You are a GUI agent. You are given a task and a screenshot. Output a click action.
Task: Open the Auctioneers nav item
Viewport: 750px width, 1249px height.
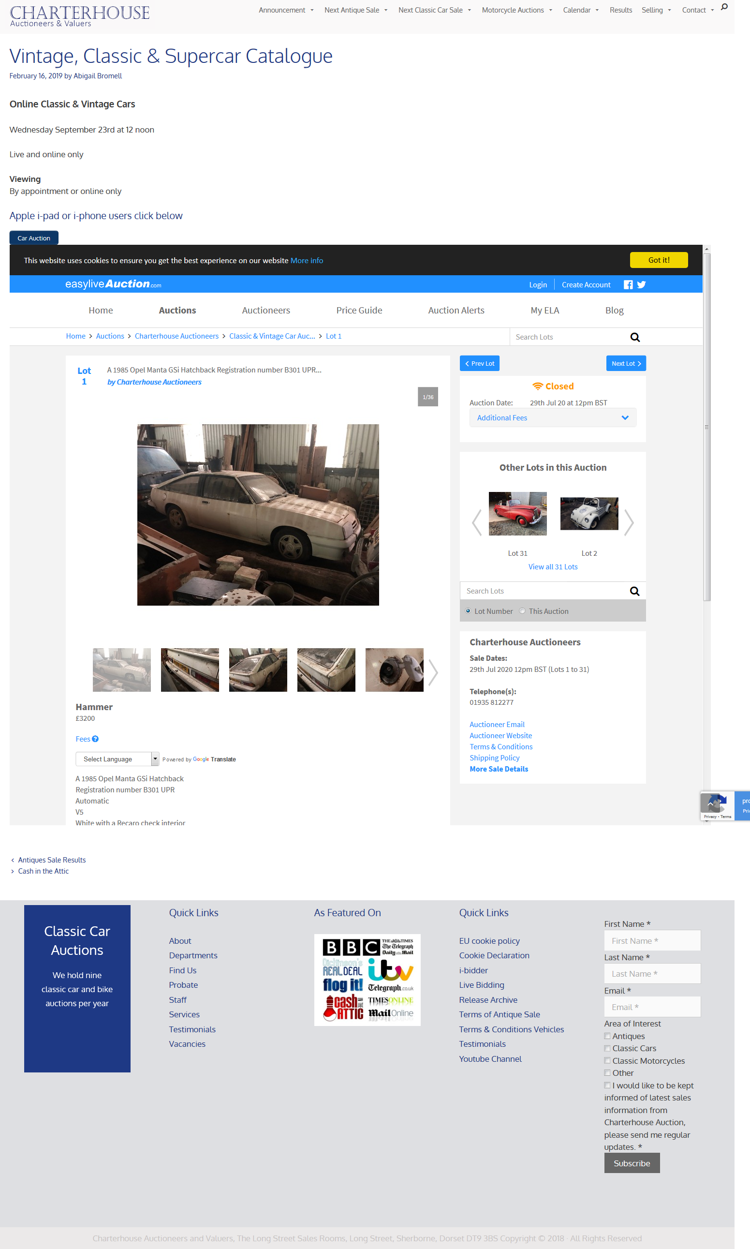(266, 311)
